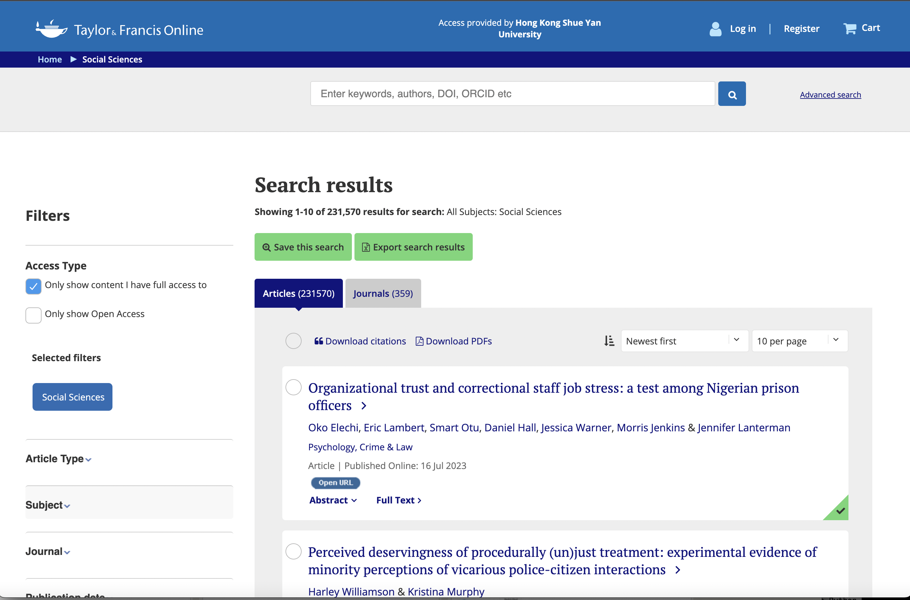Click the Download citations quote icon
The width and height of the screenshot is (910, 600).
[318, 341]
